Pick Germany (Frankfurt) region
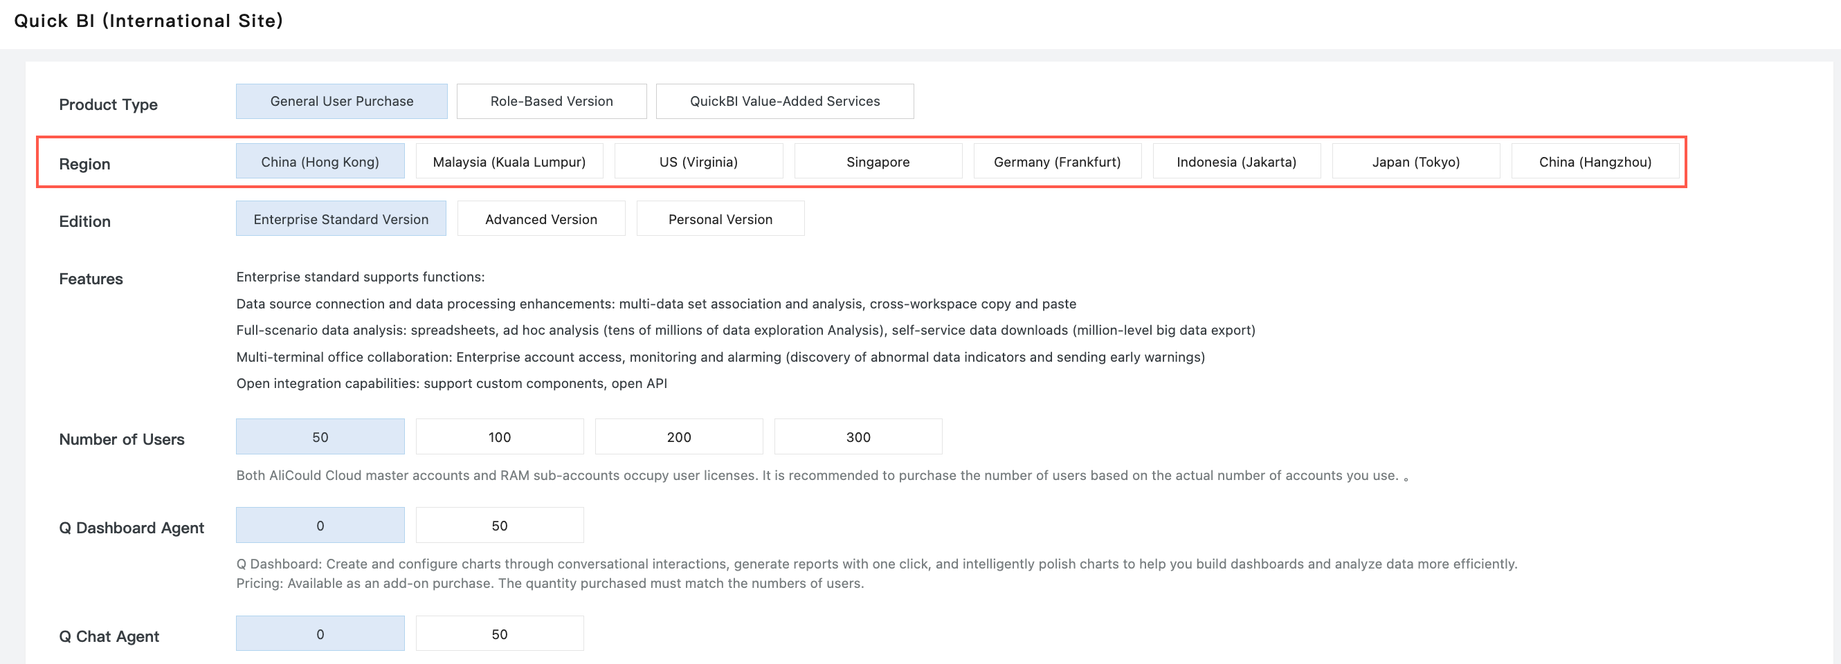1841x664 pixels. (x=1058, y=161)
